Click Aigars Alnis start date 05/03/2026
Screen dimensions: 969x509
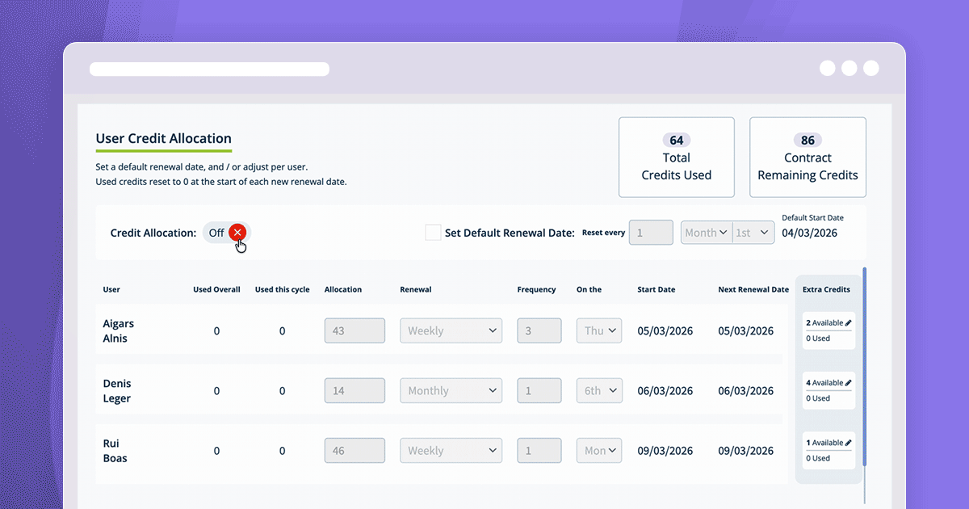(x=665, y=330)
